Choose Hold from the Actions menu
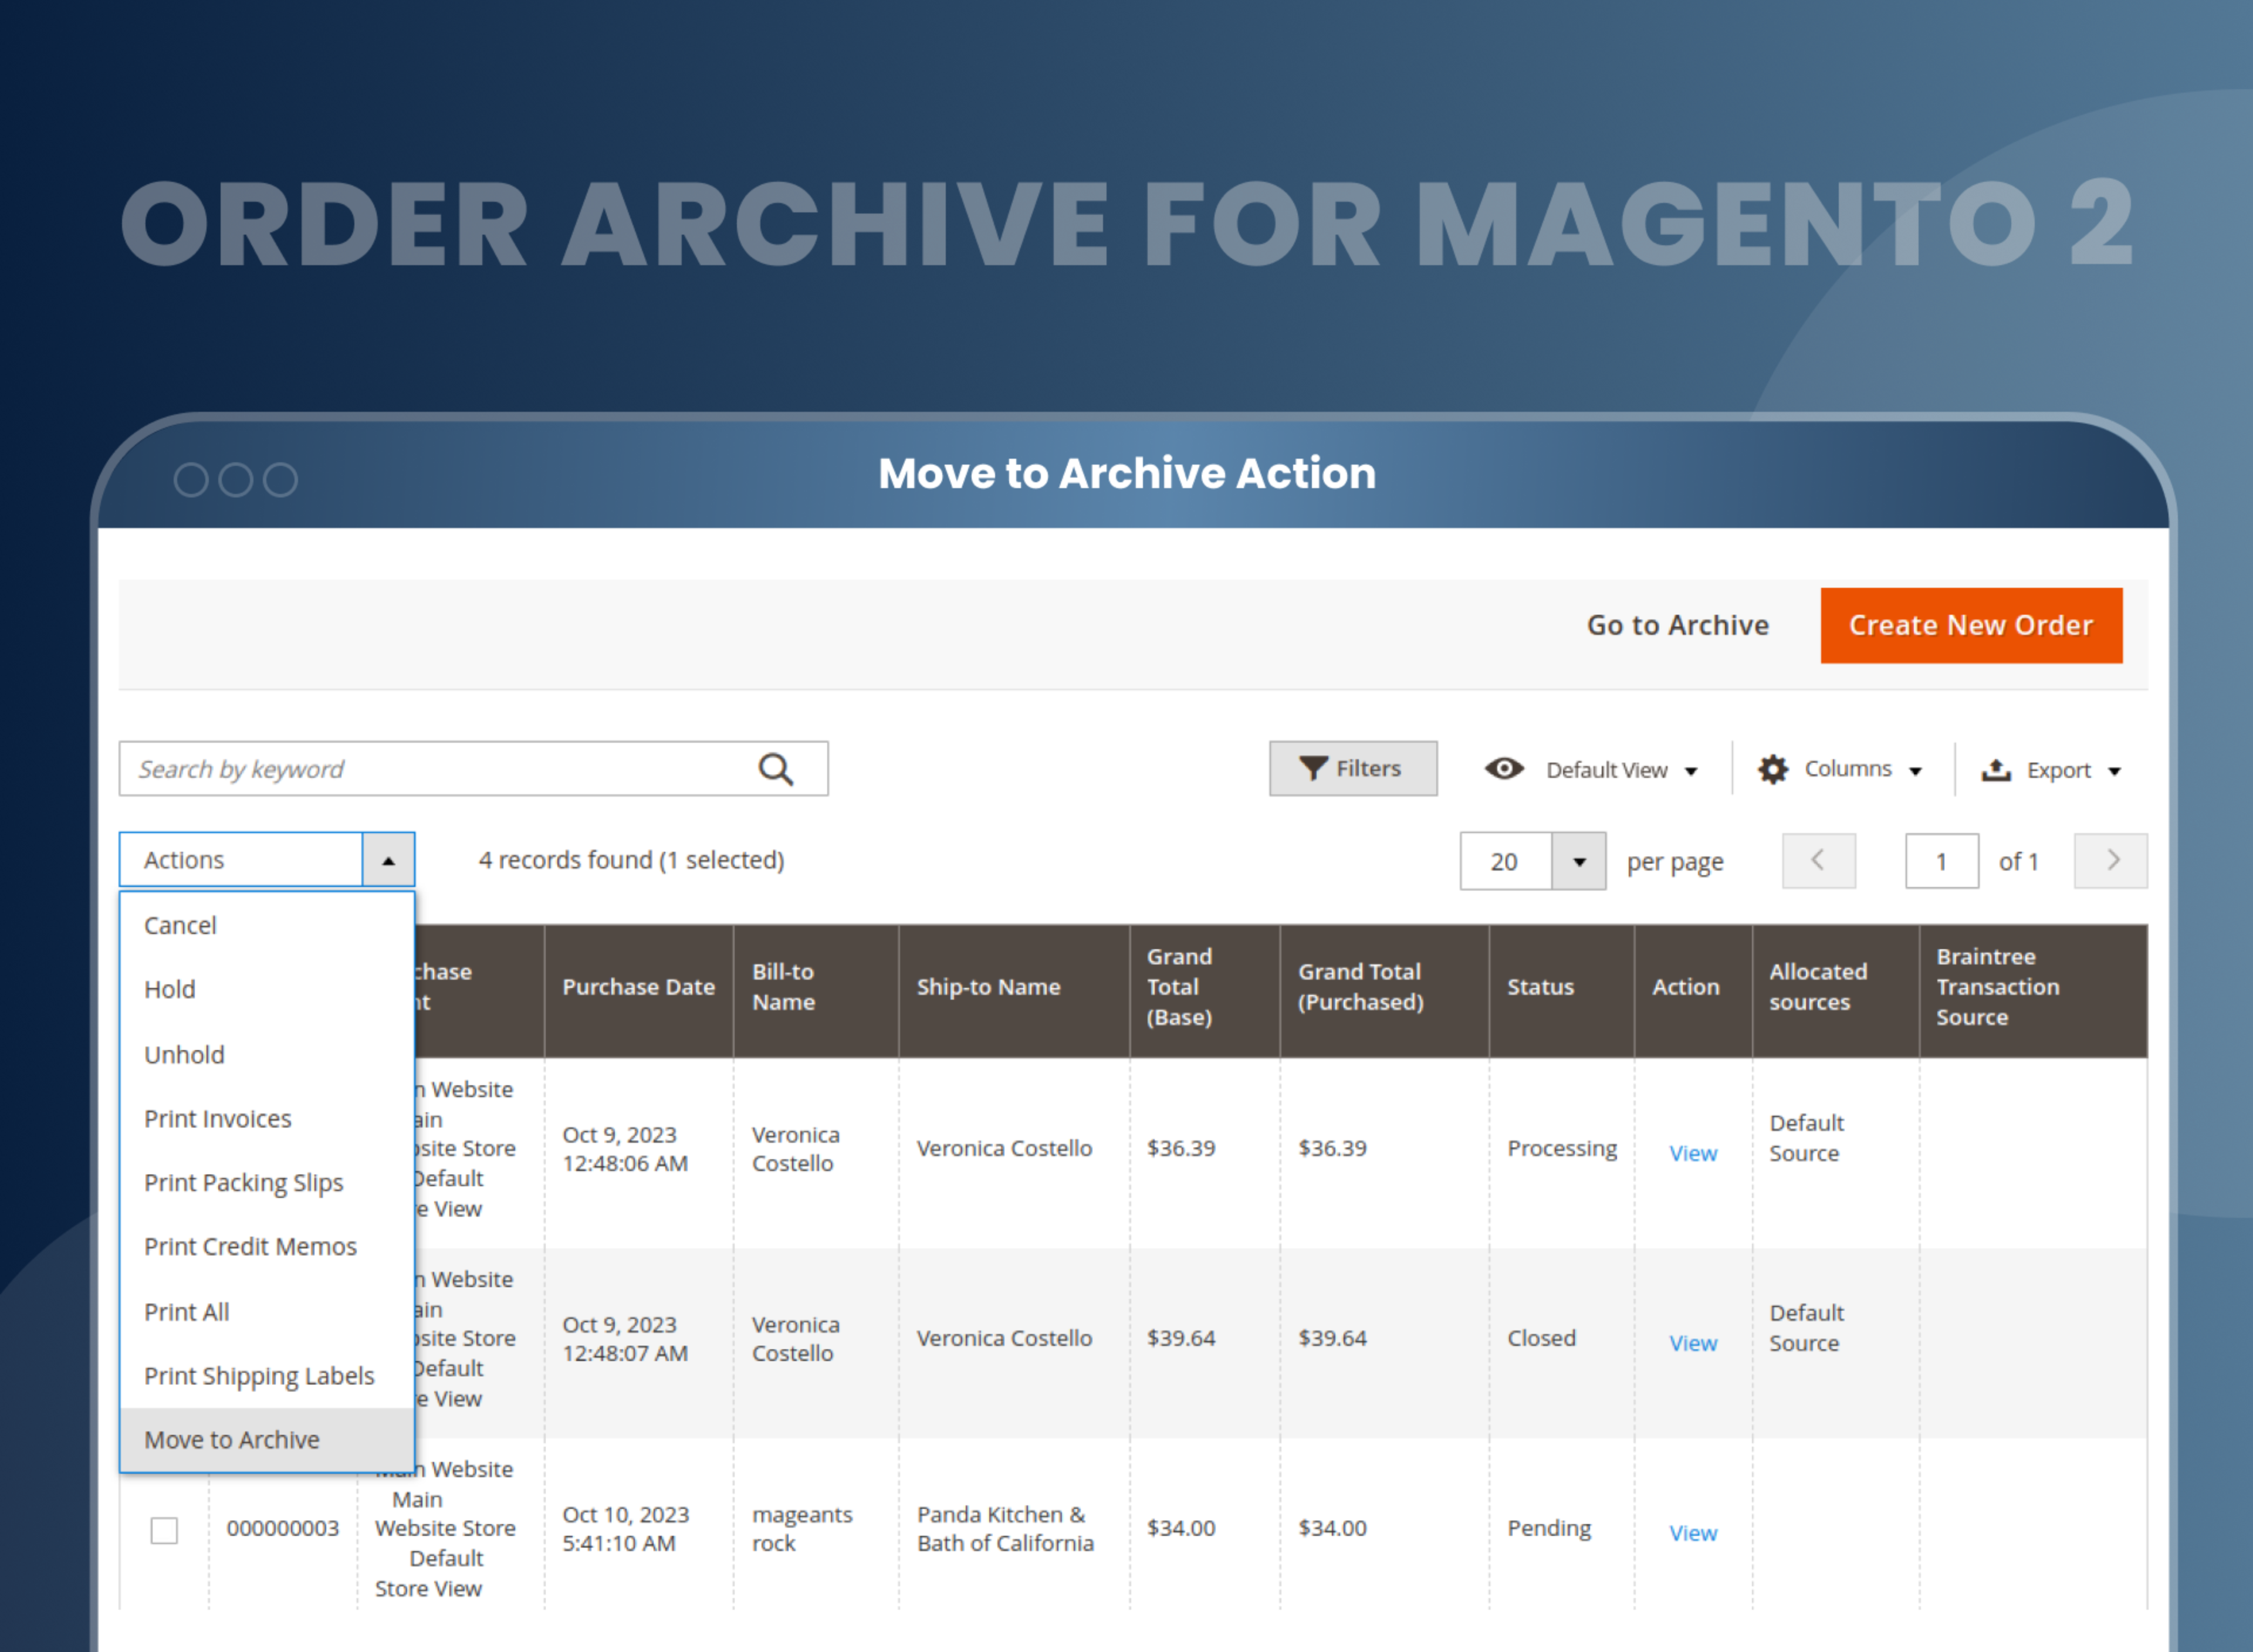This screenshot has width=2253, height=1652. coord(267,989)
